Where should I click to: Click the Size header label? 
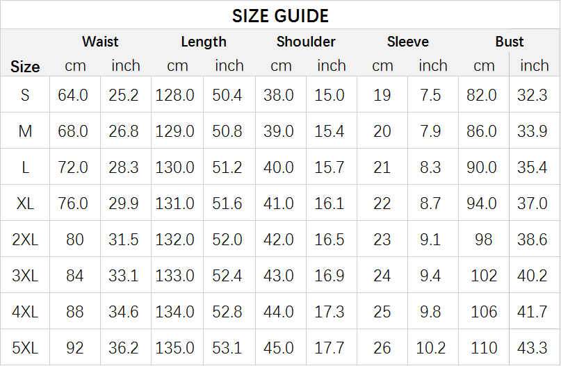point(25,67)
